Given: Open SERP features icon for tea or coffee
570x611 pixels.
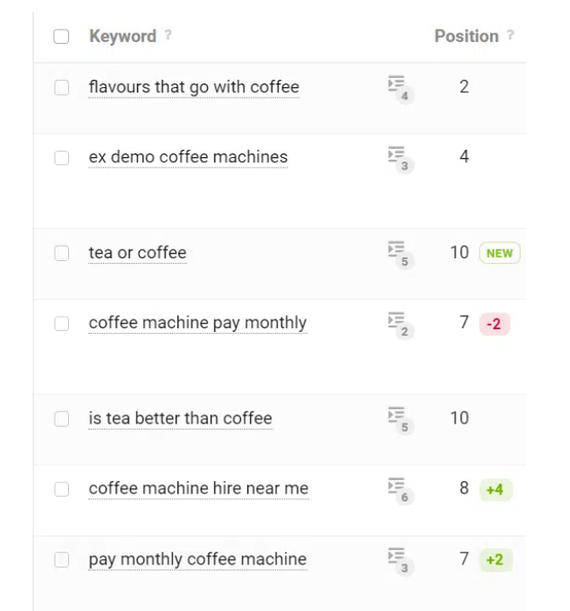Looking at the screenshot, I should [x=401, y=254].
